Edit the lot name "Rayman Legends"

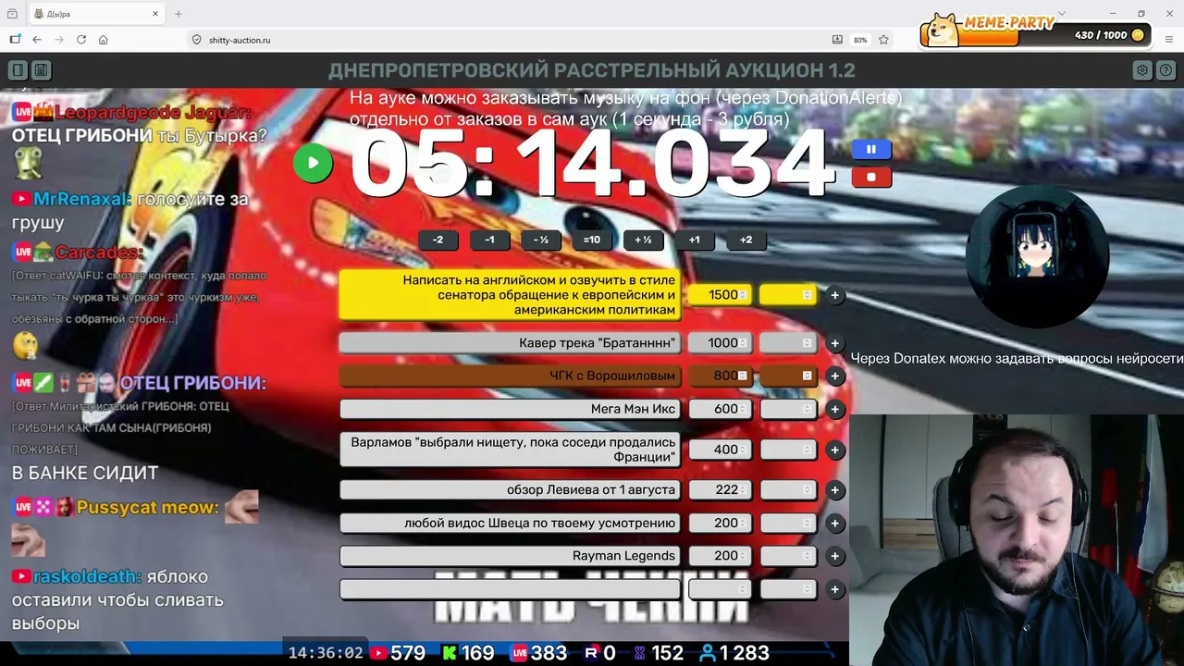pos(510,556)
